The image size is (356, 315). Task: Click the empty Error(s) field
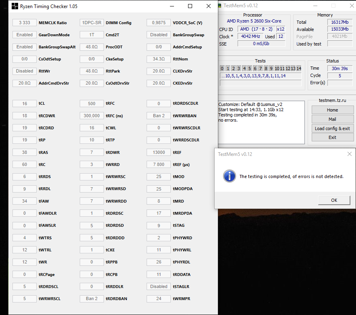339,83
